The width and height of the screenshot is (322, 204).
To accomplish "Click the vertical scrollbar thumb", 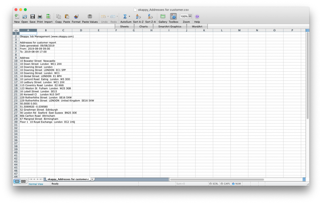I will click(x=308, y=75).
